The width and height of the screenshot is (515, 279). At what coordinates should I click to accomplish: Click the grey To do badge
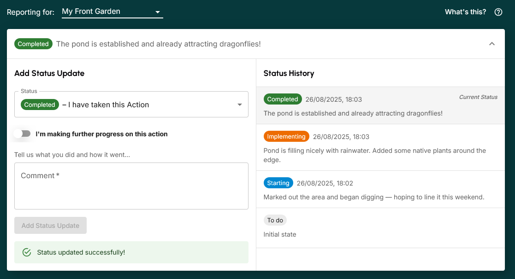(x=275, y=221)
